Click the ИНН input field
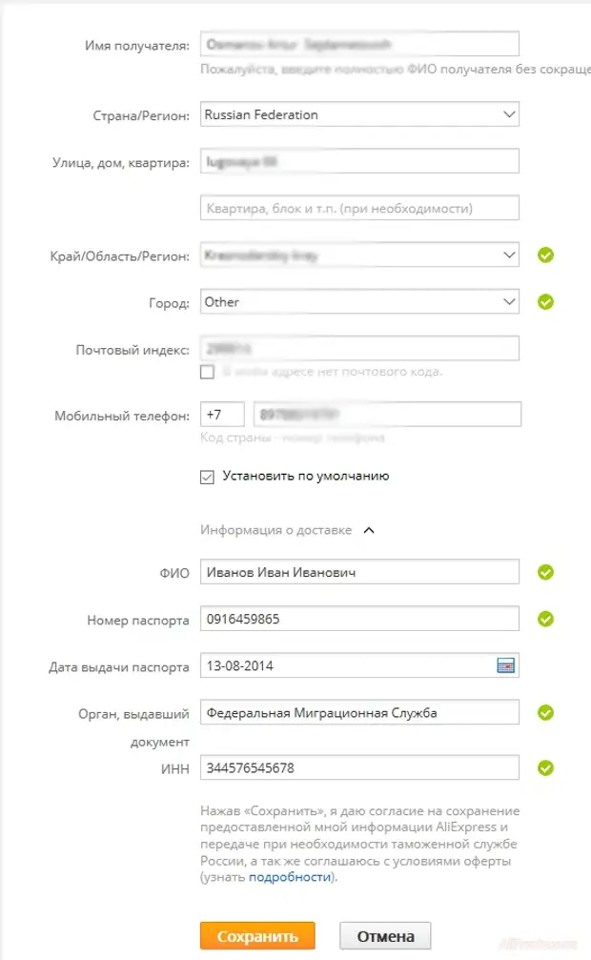Image resolution: width=591 pixels, height=960 pixels. point(359,767)
